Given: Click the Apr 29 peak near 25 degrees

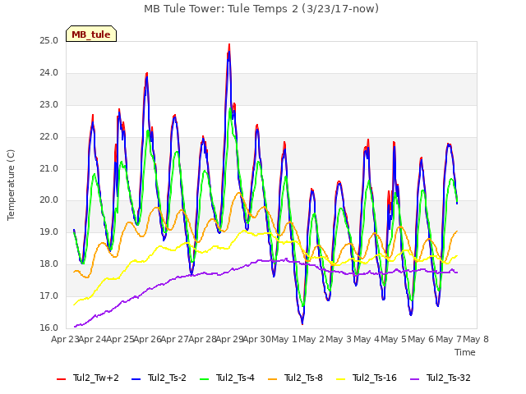Looking at the screenshot, I should 229,45.
